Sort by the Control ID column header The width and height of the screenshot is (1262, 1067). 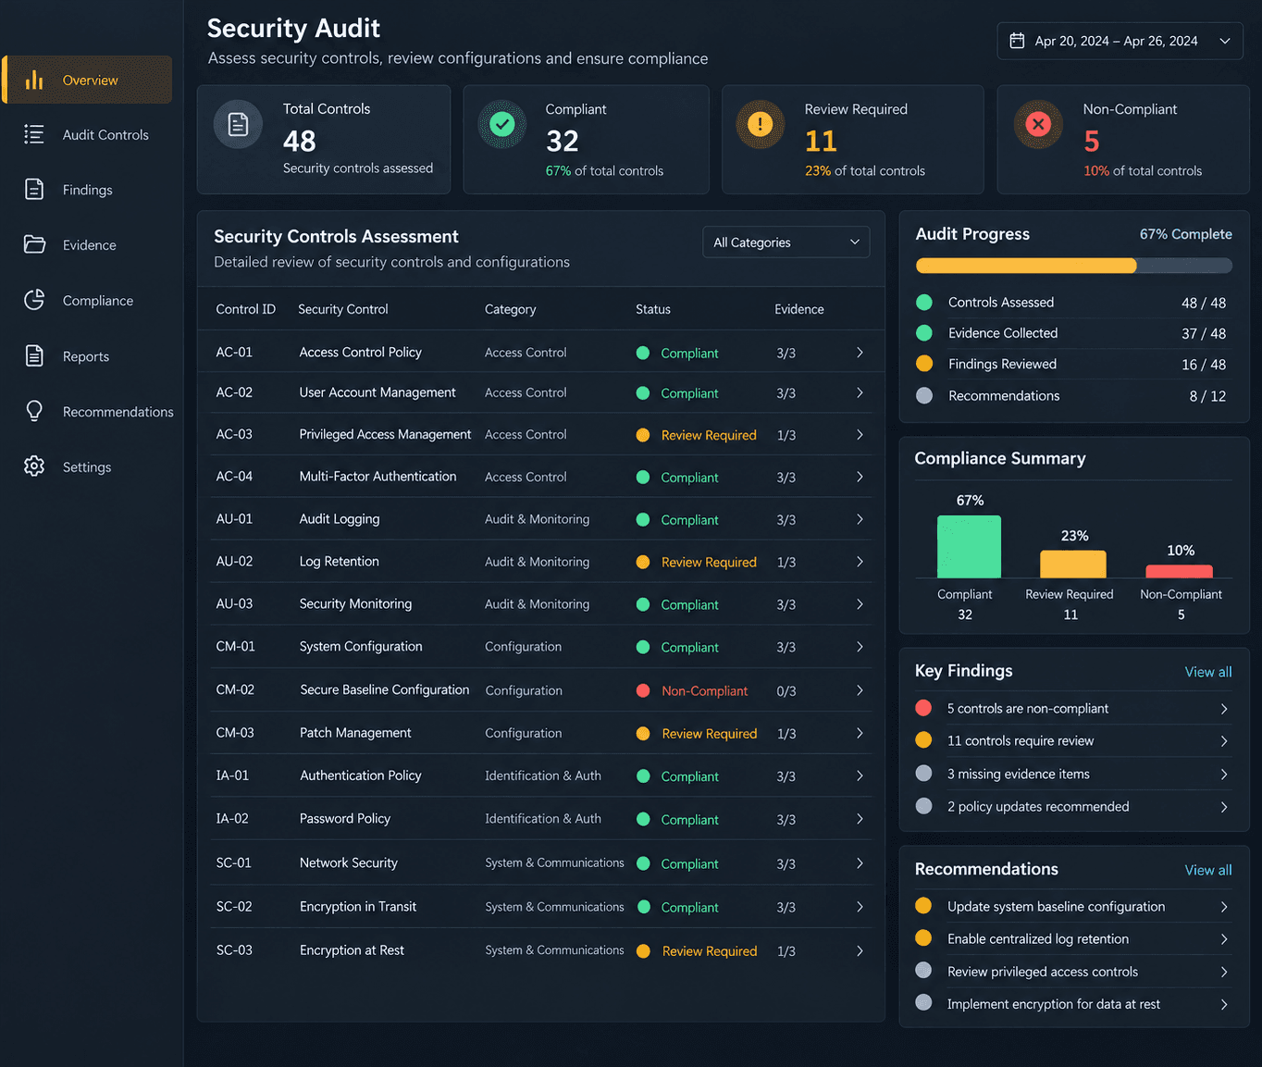click(x=246, y=309)
